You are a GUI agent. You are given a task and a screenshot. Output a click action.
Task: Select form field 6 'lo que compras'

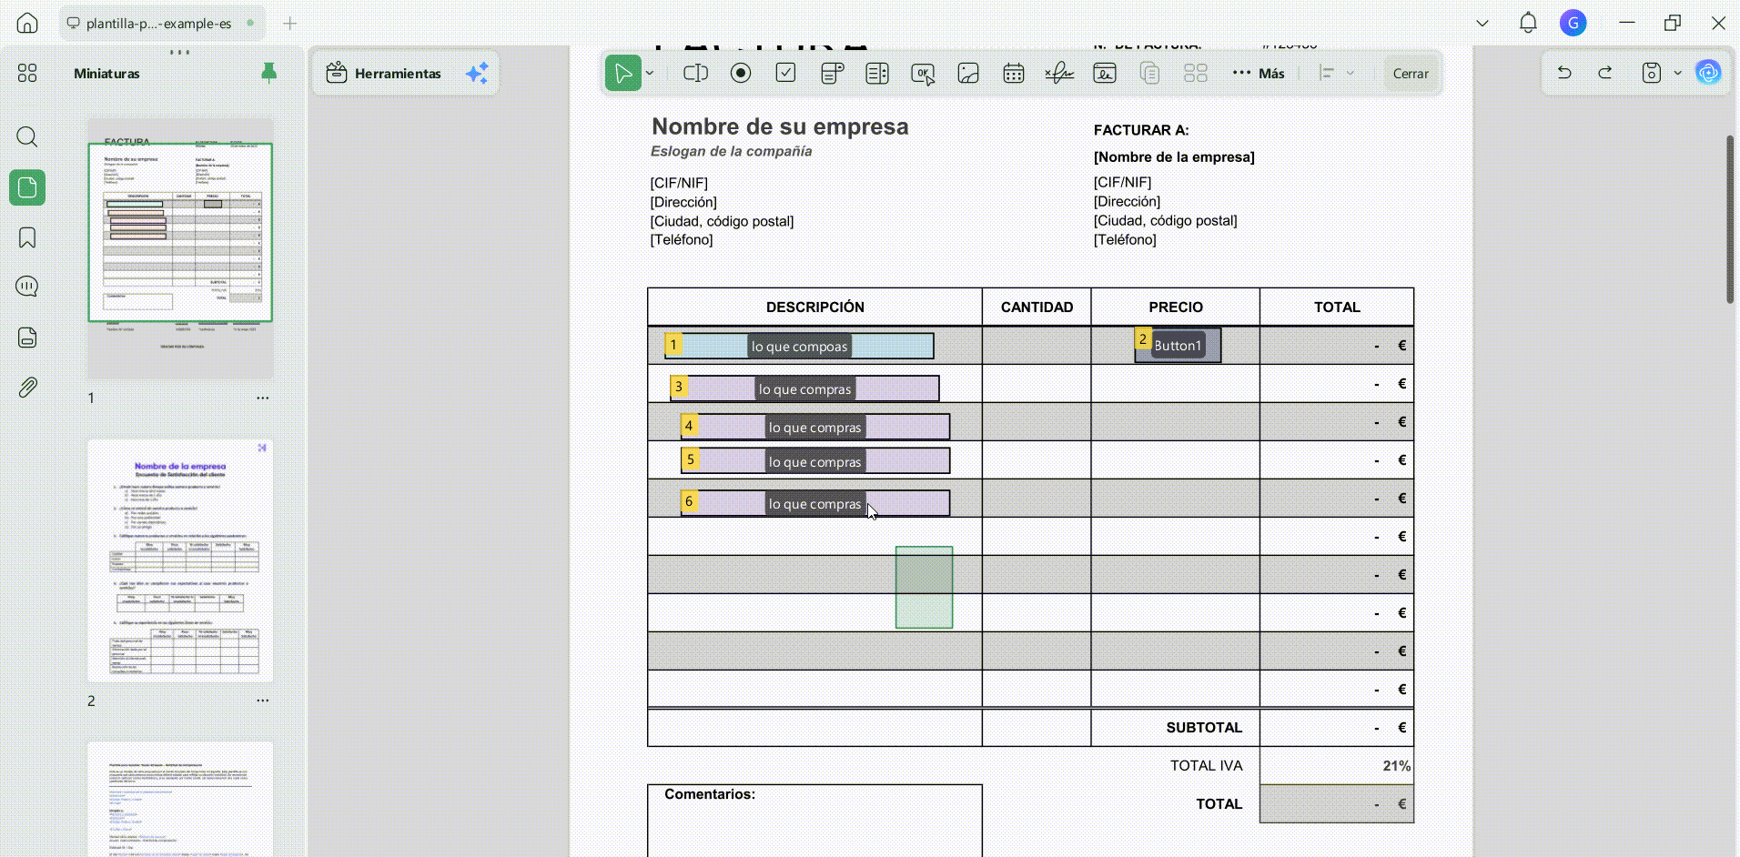click(815, 503)
